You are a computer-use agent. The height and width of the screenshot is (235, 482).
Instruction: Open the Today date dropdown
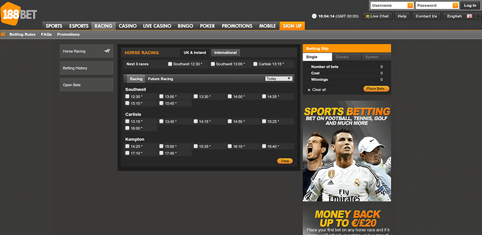coord(279,79)
